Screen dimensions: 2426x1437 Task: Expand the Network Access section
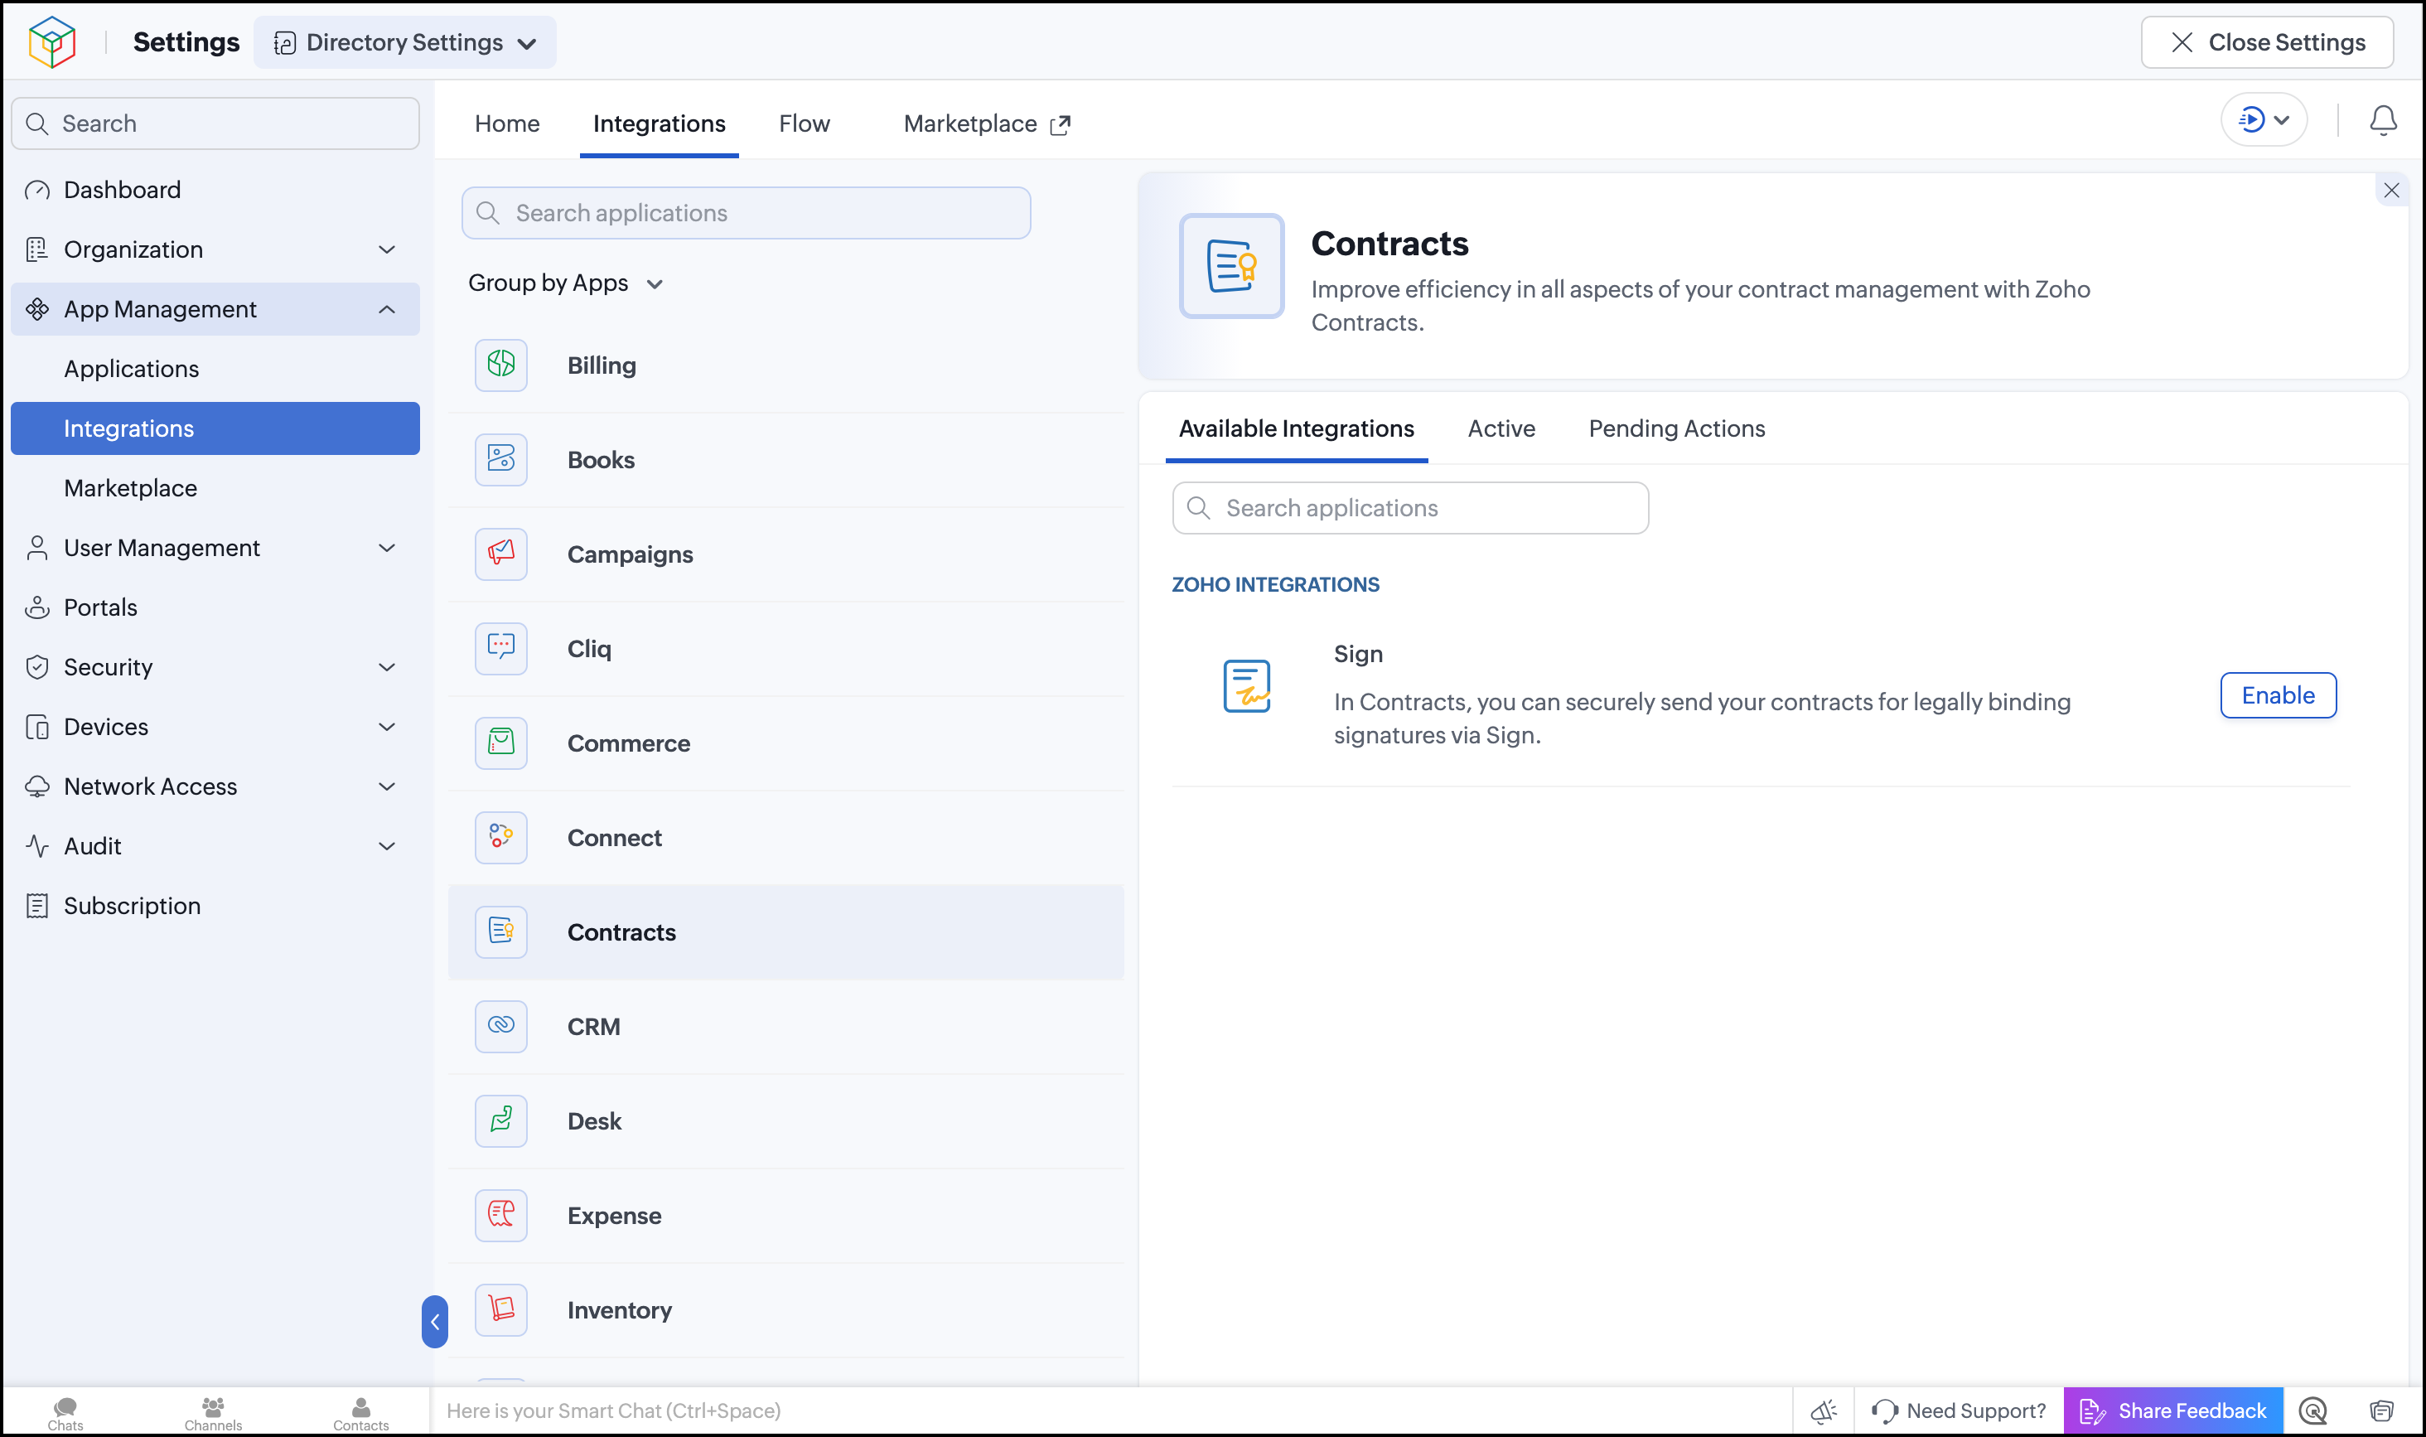pyautogui.click(x=215, y=786)
